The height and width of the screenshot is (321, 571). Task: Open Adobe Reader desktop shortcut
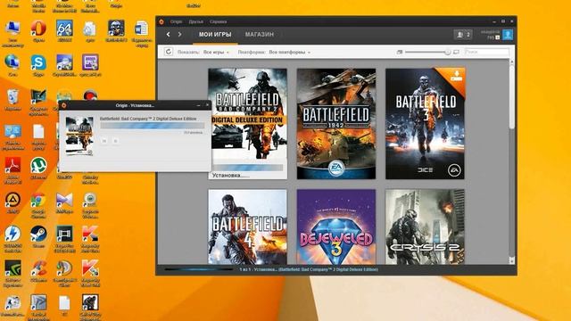coord(12,166)
